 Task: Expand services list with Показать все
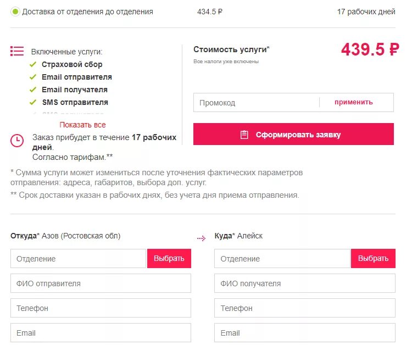pyautogui.click(x=82, y=125)
